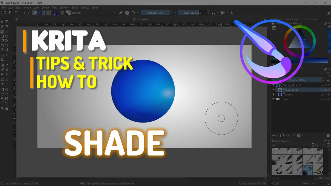Toggle the Filter in Tag checkbox

tap(315, 178)
